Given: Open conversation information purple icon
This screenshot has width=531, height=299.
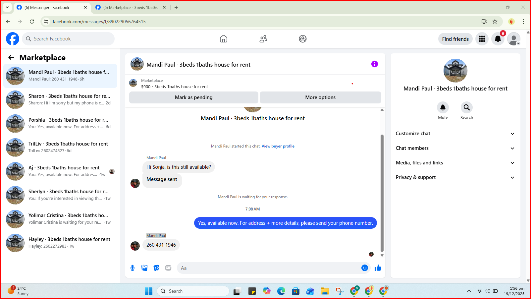Looking at the screenshot, I should tap(375, 64).
